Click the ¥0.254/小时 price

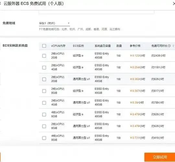tap(137, 67)
